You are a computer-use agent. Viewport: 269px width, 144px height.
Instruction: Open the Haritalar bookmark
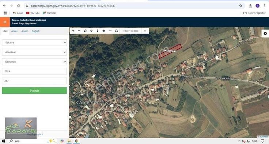point(49,13)
